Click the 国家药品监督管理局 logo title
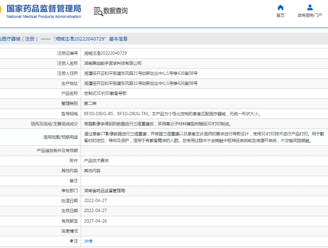The width and height of the screenshot is (328, 248). (x=44, y=9)
